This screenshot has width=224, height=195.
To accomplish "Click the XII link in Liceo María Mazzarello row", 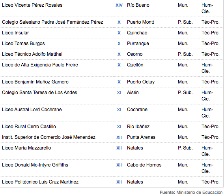I will pos(119,148).
